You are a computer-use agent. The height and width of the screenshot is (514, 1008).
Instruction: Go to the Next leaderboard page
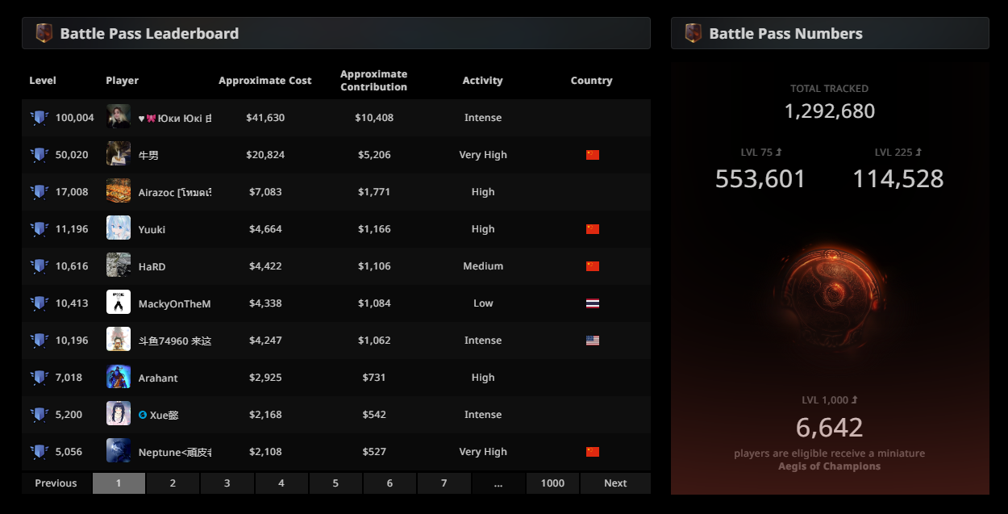[615, 483]
